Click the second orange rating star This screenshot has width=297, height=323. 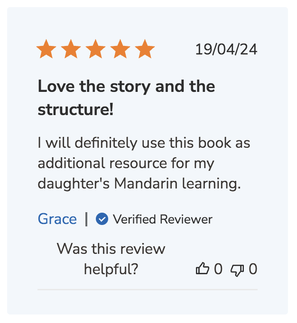click(x=71, y=49)
